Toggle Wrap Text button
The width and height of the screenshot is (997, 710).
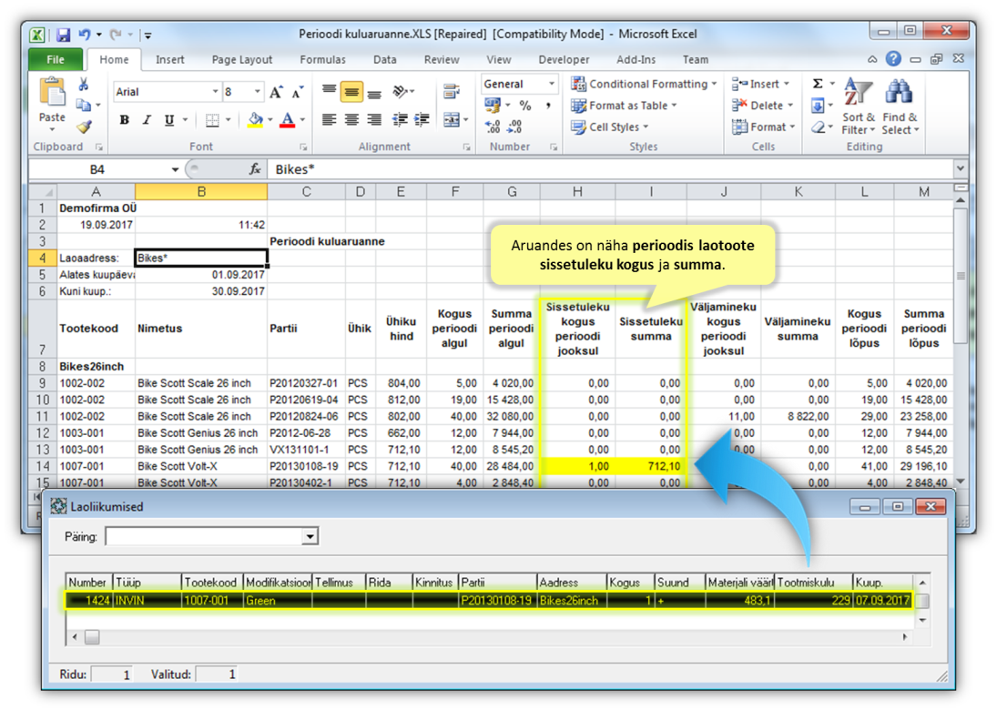[x=453, y=92]
